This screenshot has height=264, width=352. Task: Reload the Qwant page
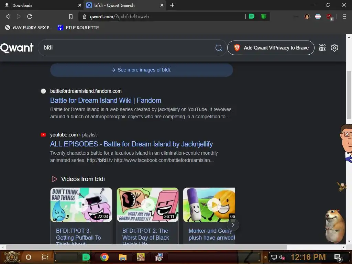pyautogui.click(x=30, y=16)
